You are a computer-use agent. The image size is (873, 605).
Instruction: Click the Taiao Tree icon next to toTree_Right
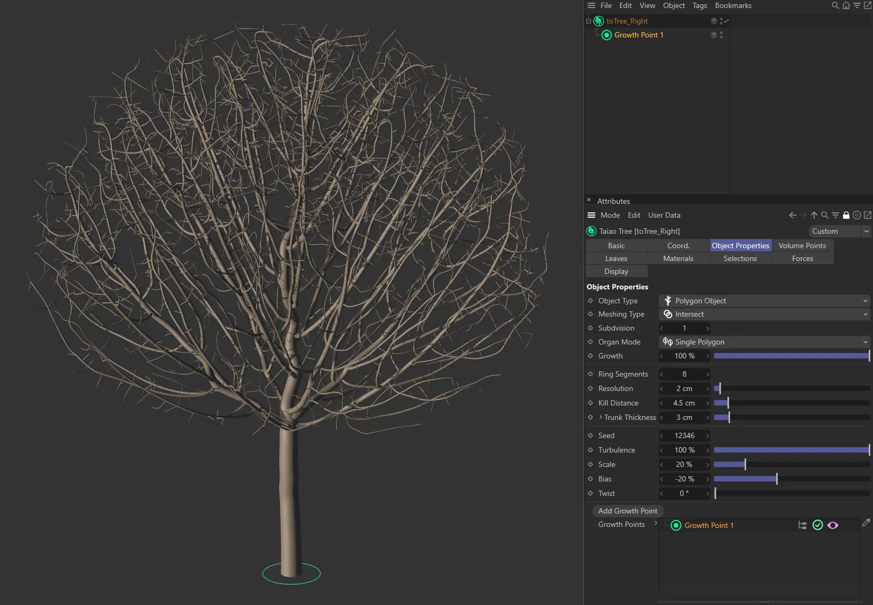click(x=598, y=21)
